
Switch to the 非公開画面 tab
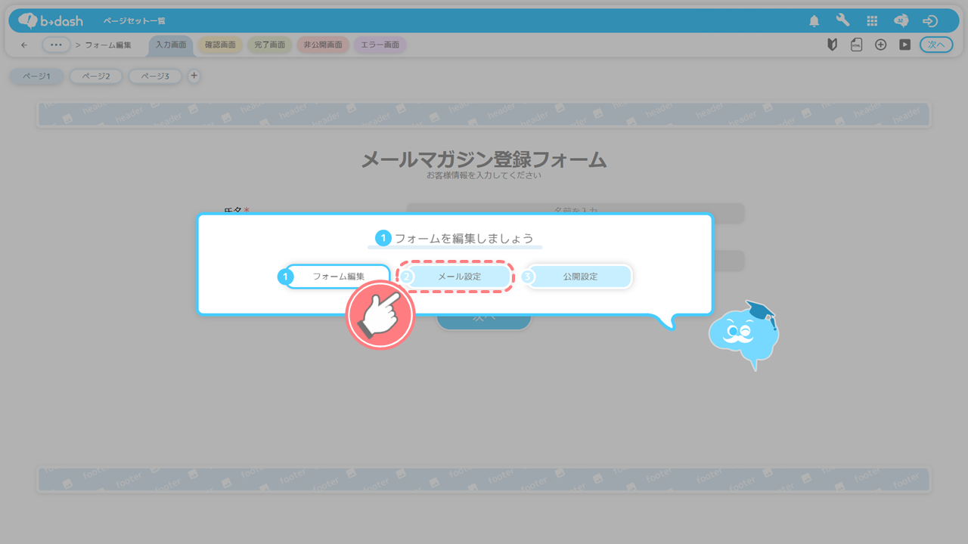323,45
